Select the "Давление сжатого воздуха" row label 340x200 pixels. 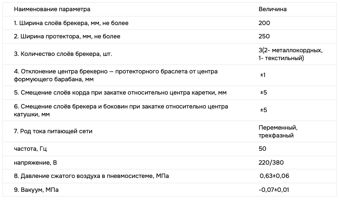[x=91, y=176]
